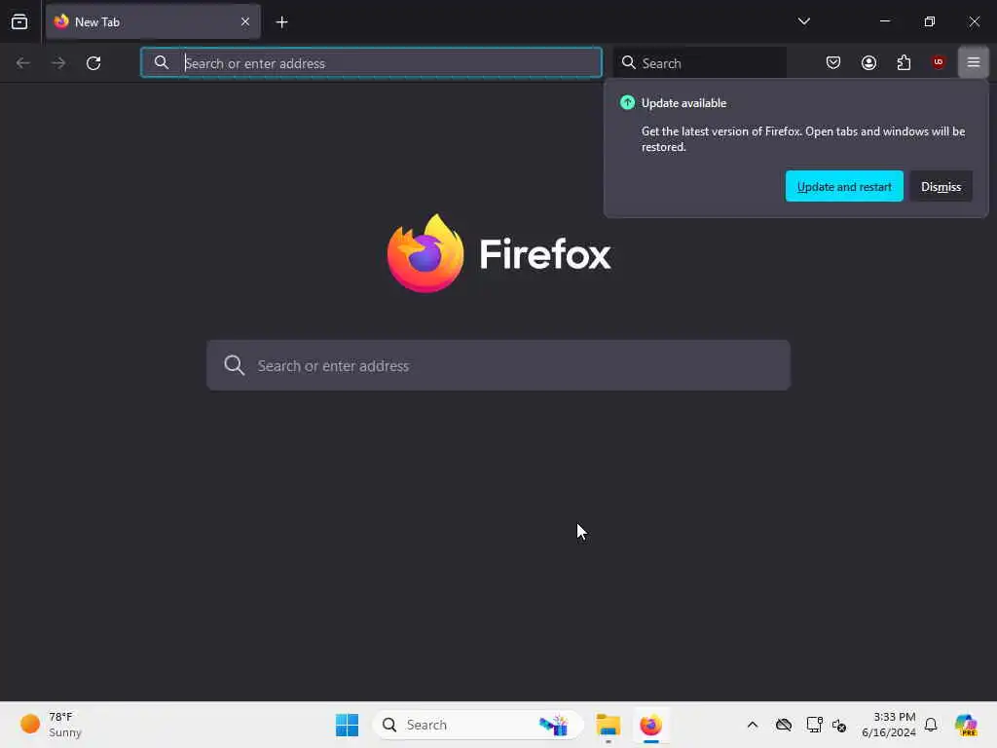Dismiss the update notification
Image resolution: width=997 pixels, height=748 pixels.
click(941, 186)
